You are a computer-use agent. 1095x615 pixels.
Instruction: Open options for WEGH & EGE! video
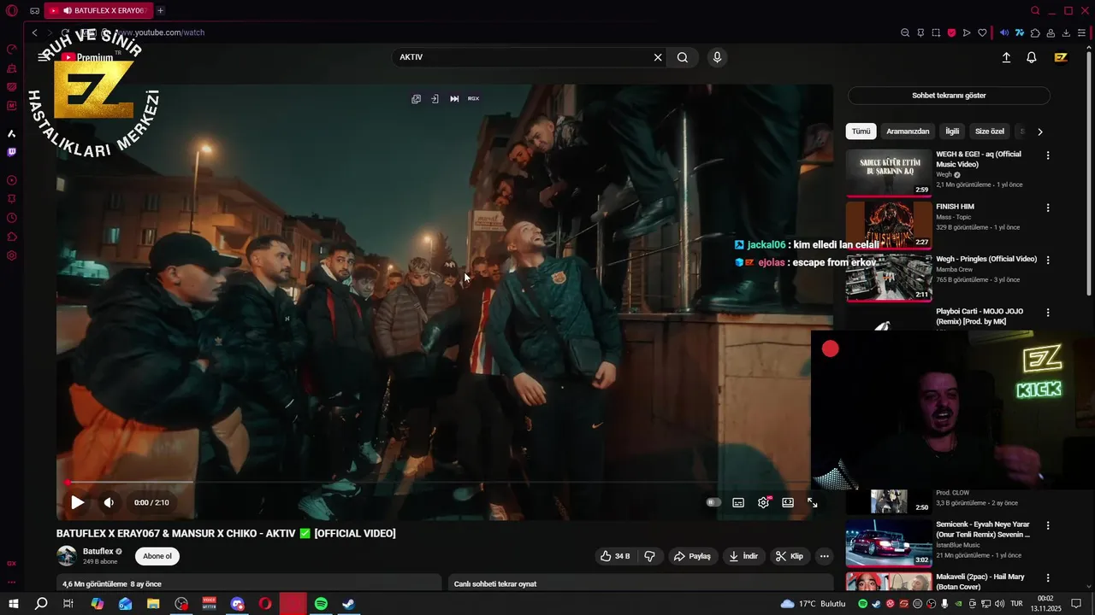point(1048,155)
